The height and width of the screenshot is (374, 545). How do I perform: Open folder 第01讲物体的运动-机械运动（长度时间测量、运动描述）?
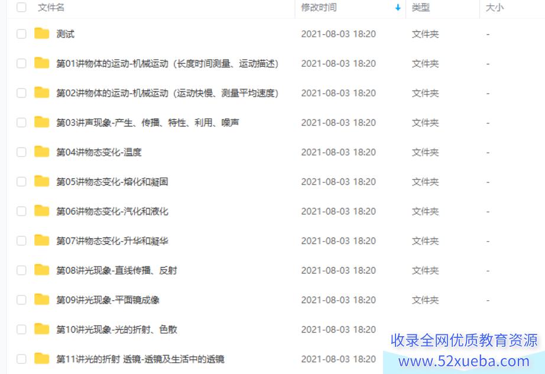point(167,64)
